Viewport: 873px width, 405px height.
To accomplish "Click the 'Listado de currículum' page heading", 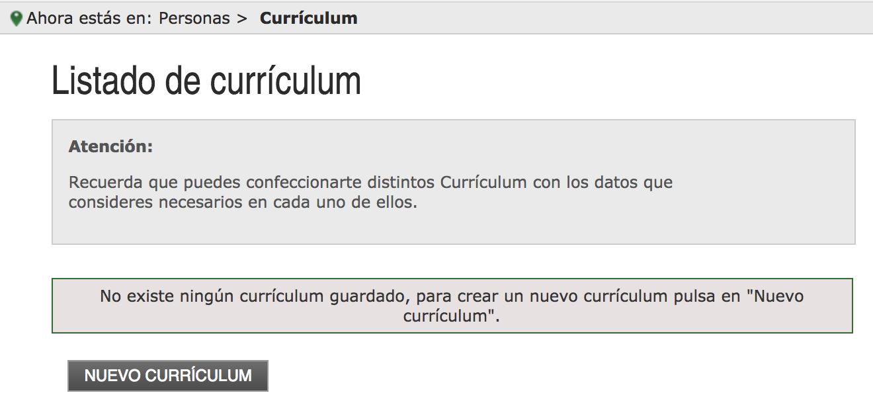I will (206, 81).
